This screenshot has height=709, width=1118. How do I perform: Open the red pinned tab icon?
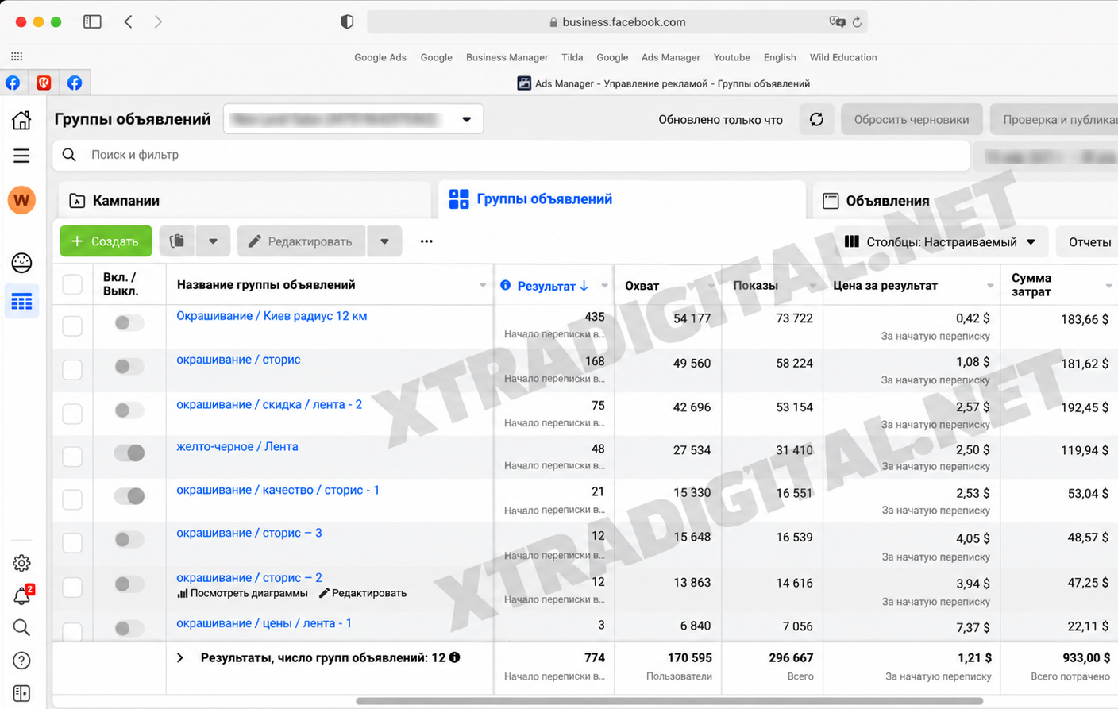44,83
